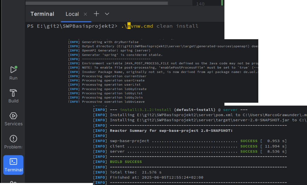Switch to the Local terminal tab

coord(72,14)
